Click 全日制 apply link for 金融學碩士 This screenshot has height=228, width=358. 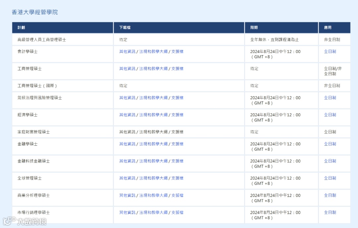tap(330, 144)
